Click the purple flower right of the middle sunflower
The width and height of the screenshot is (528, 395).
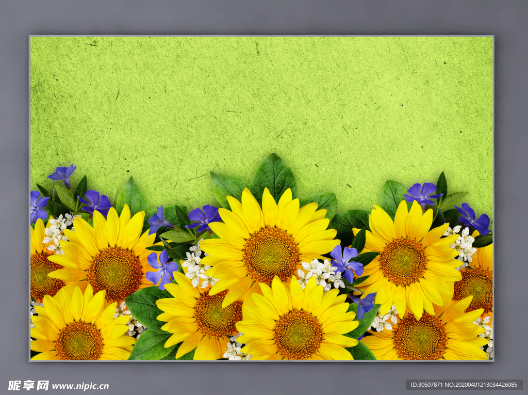pyautogui.click(x=346, y=262)
